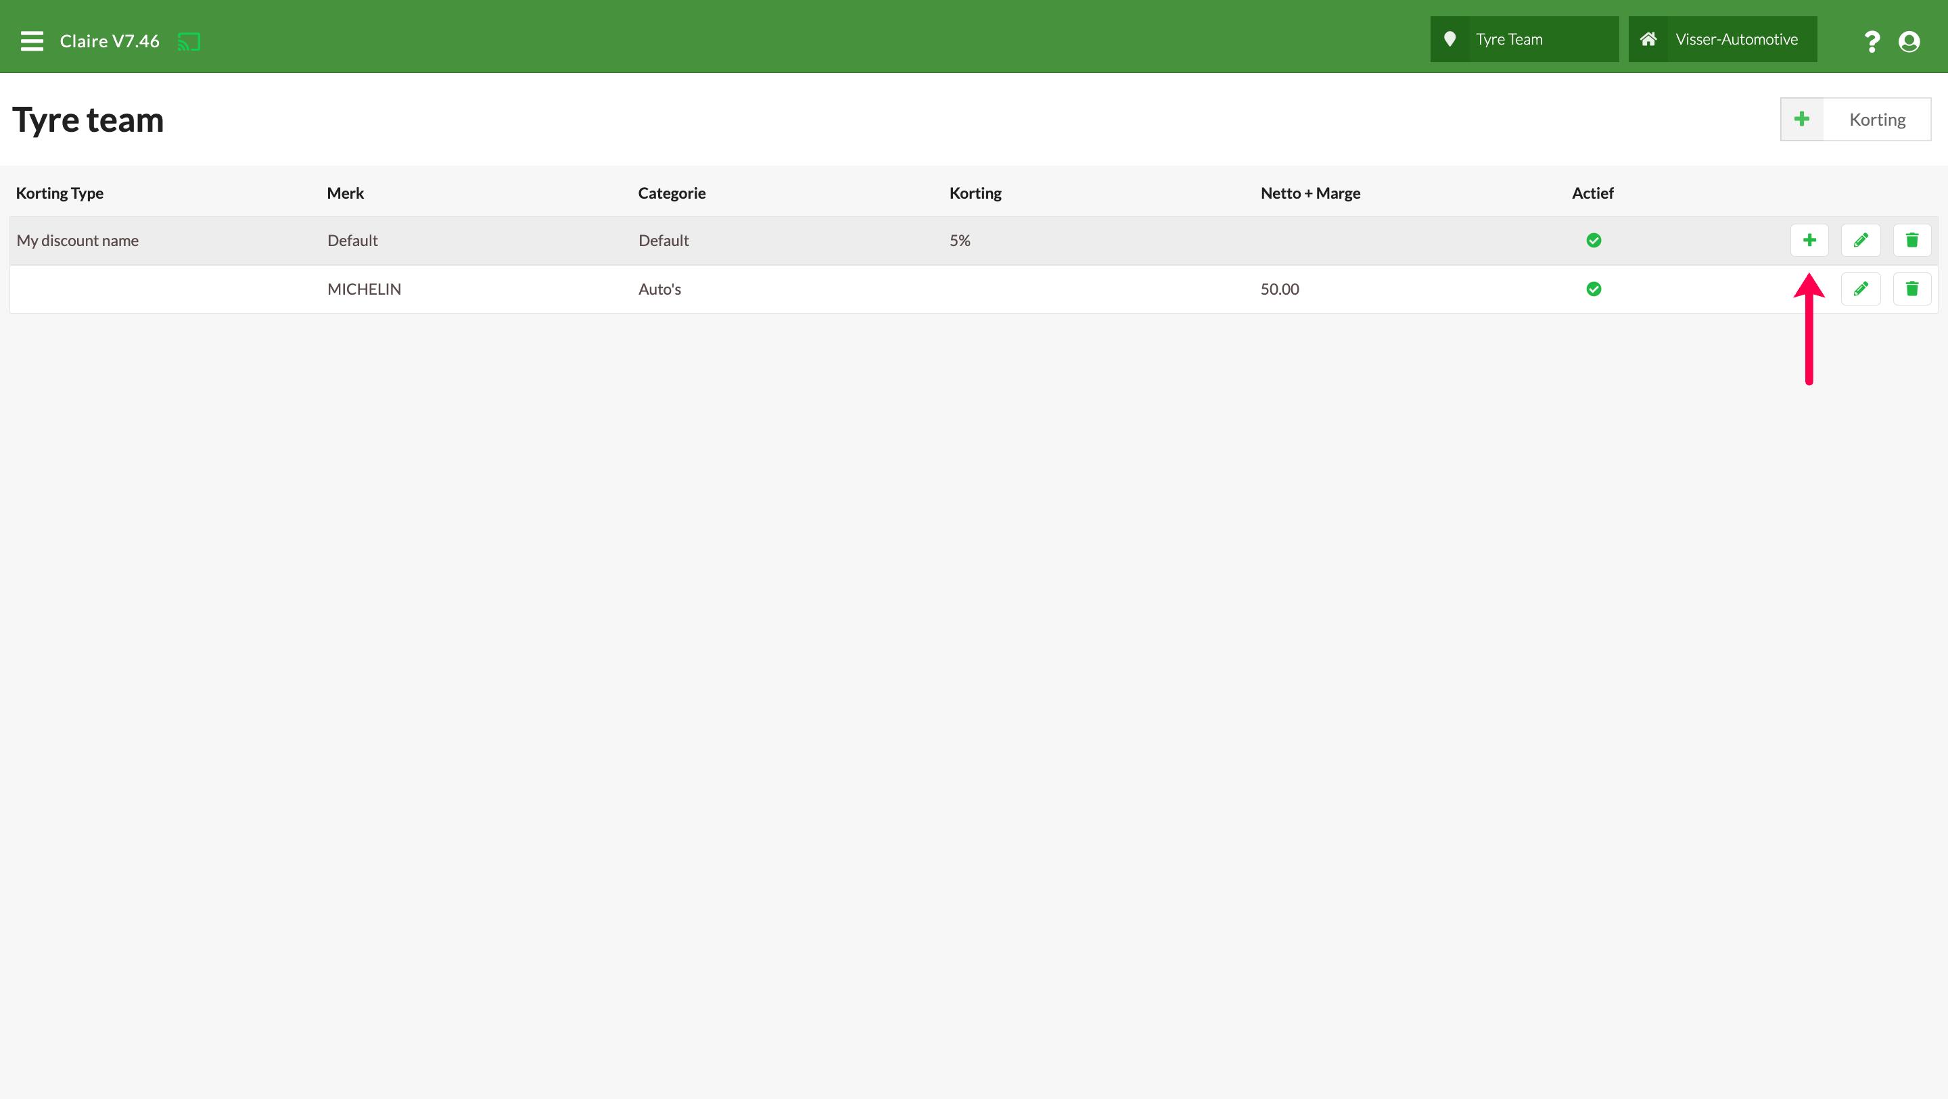This screenshot has height=1099, width=1948.
Task: Click the Netto + Marge column header
Action: pos(1309,193)
